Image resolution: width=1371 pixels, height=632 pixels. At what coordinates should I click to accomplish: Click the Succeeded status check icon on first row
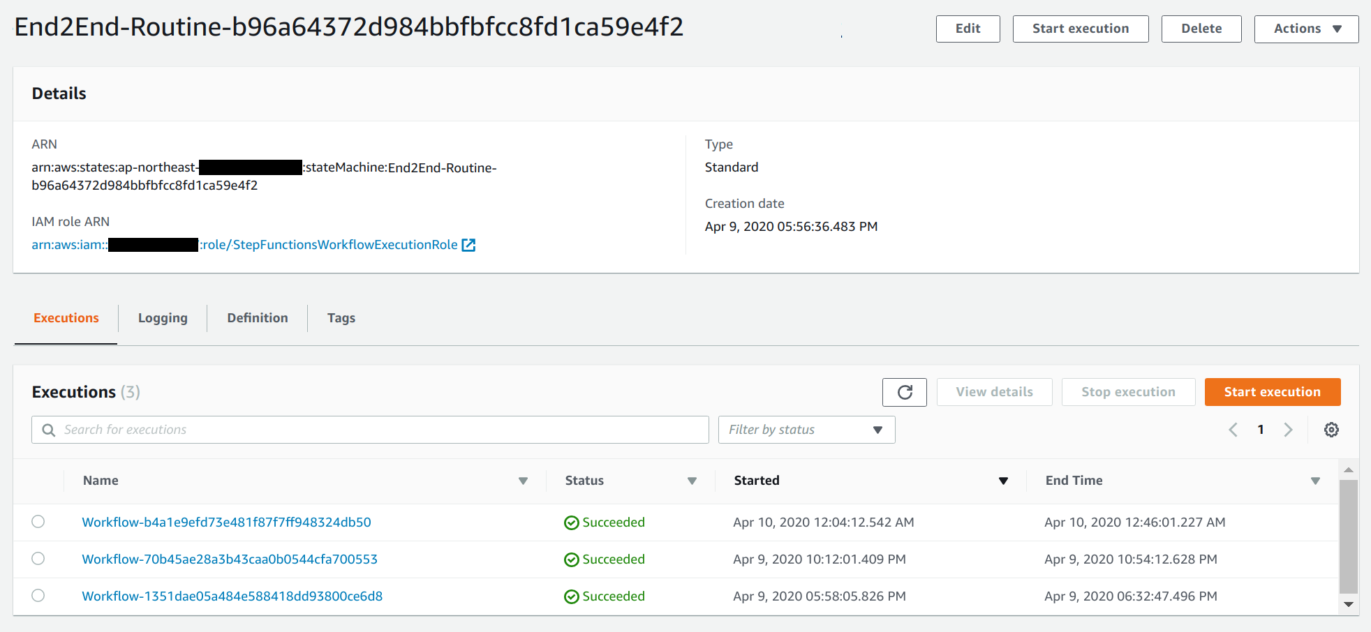[x=571, y=522]
